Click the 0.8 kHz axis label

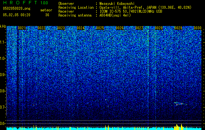(x=2, y=91)
